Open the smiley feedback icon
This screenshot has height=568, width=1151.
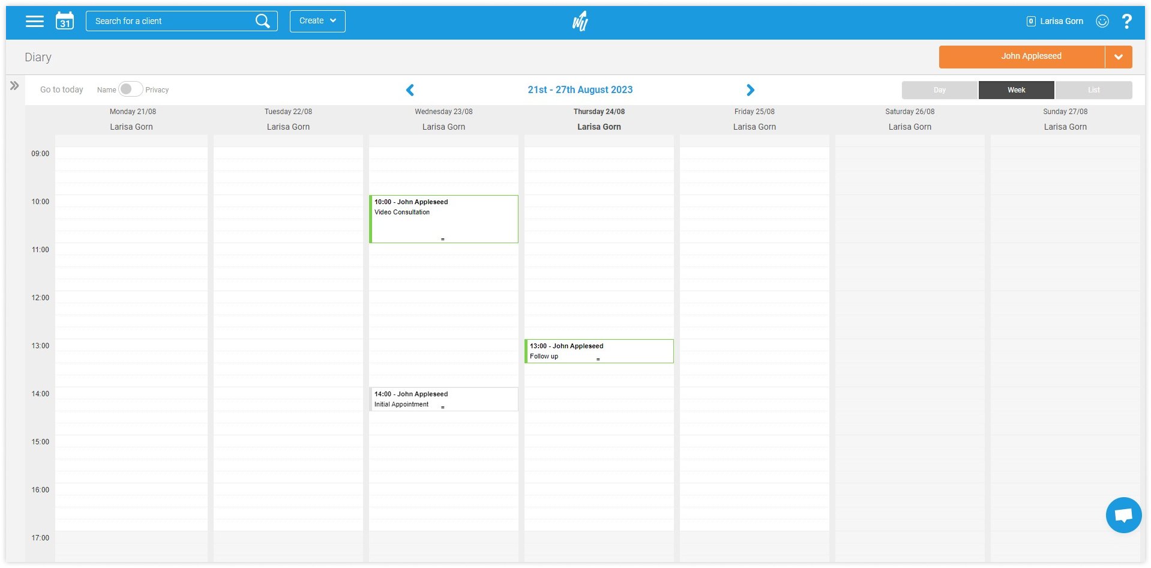click(x=1102, y=21)
